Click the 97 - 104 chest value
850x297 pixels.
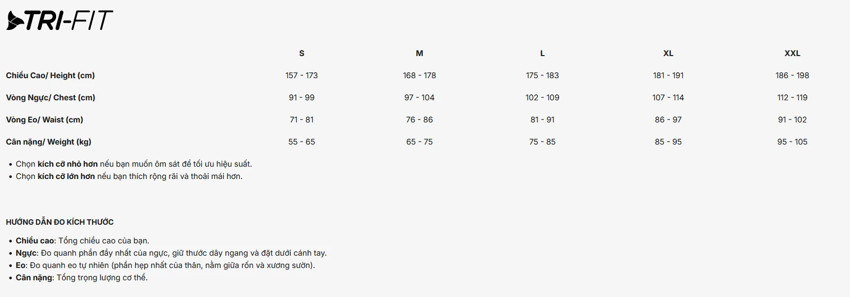419,97
